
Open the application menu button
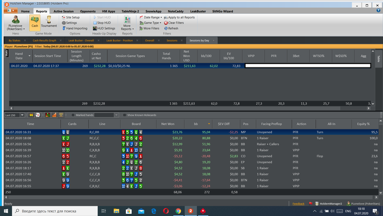click(11, 11)
